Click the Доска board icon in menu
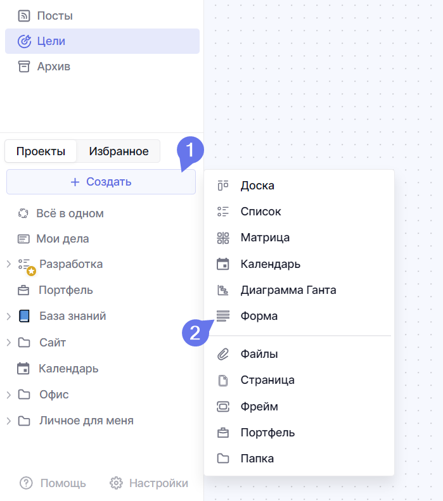The width and height of the screenshot is (443, 501). tap(222, 186)
